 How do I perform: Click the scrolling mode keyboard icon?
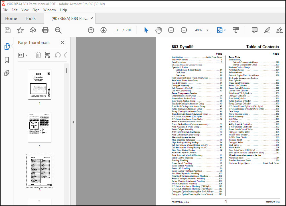236,30
